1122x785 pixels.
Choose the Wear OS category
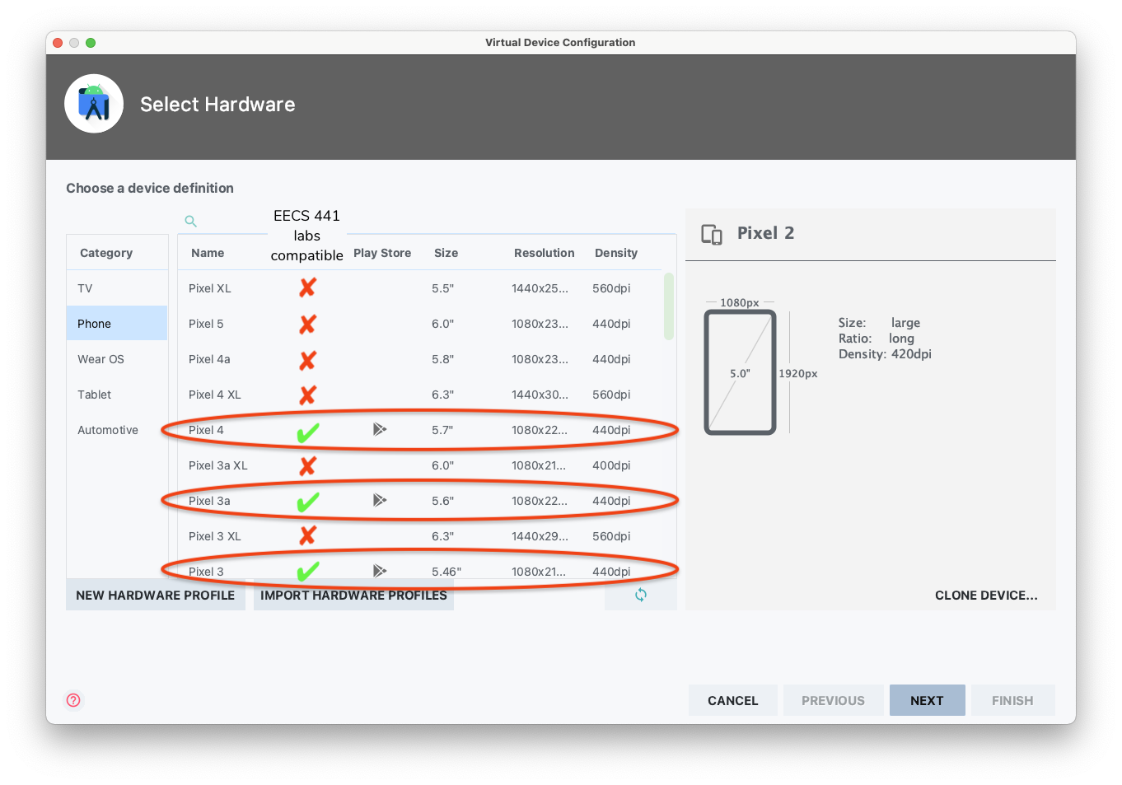click(x=101, y=359)
